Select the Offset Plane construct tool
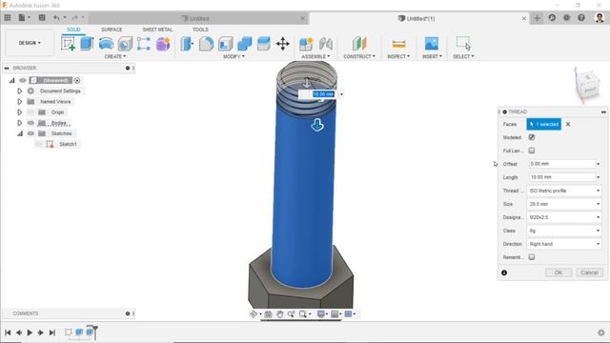Screen dimensions: 610x343 coord(359,44)
